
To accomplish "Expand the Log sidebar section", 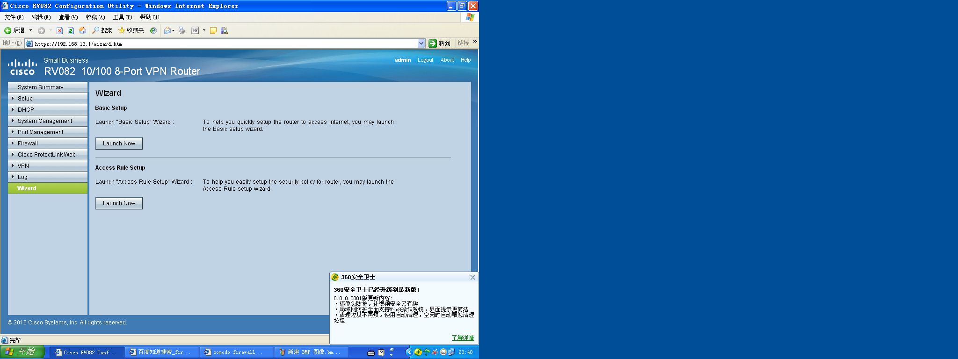I will pos(48,177).
